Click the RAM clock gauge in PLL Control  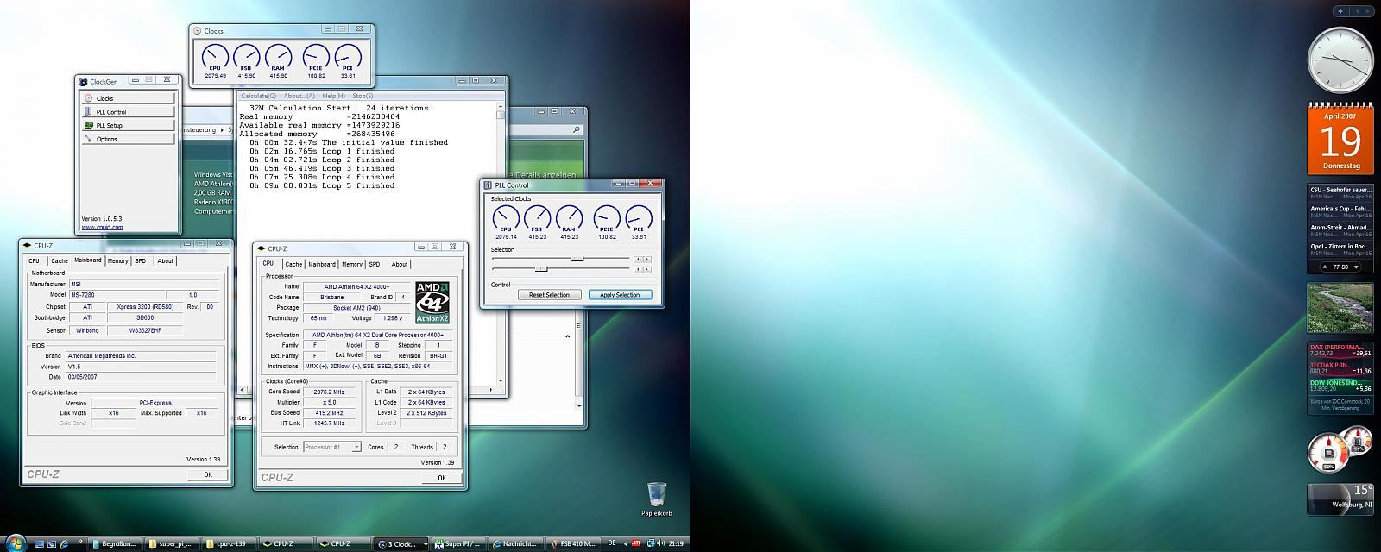570,222
